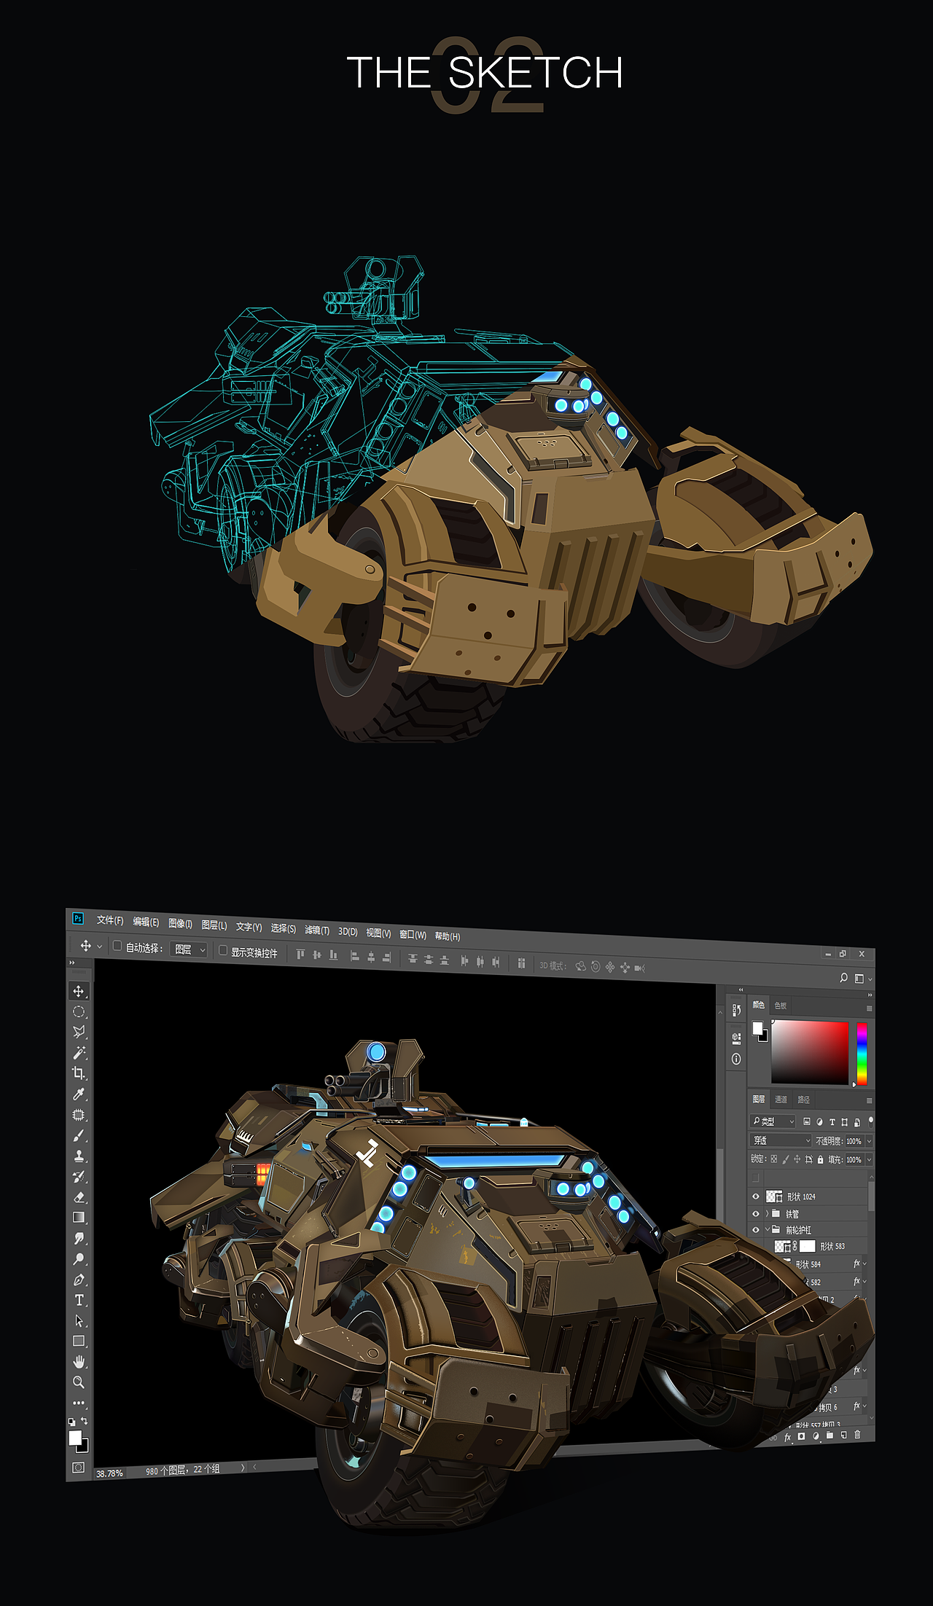Screen dimensions: 933x1606
Task: Select the Horizontal Type tool
Action: (79, 1300)
